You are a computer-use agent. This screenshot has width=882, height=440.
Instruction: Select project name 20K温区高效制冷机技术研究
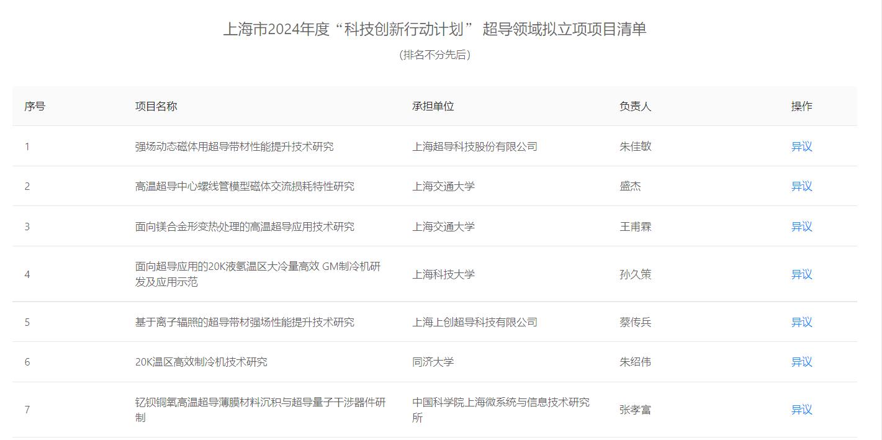201,362
